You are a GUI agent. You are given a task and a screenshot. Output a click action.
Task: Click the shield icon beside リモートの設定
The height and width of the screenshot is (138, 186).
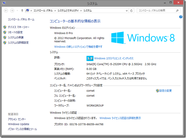(5, 32)
